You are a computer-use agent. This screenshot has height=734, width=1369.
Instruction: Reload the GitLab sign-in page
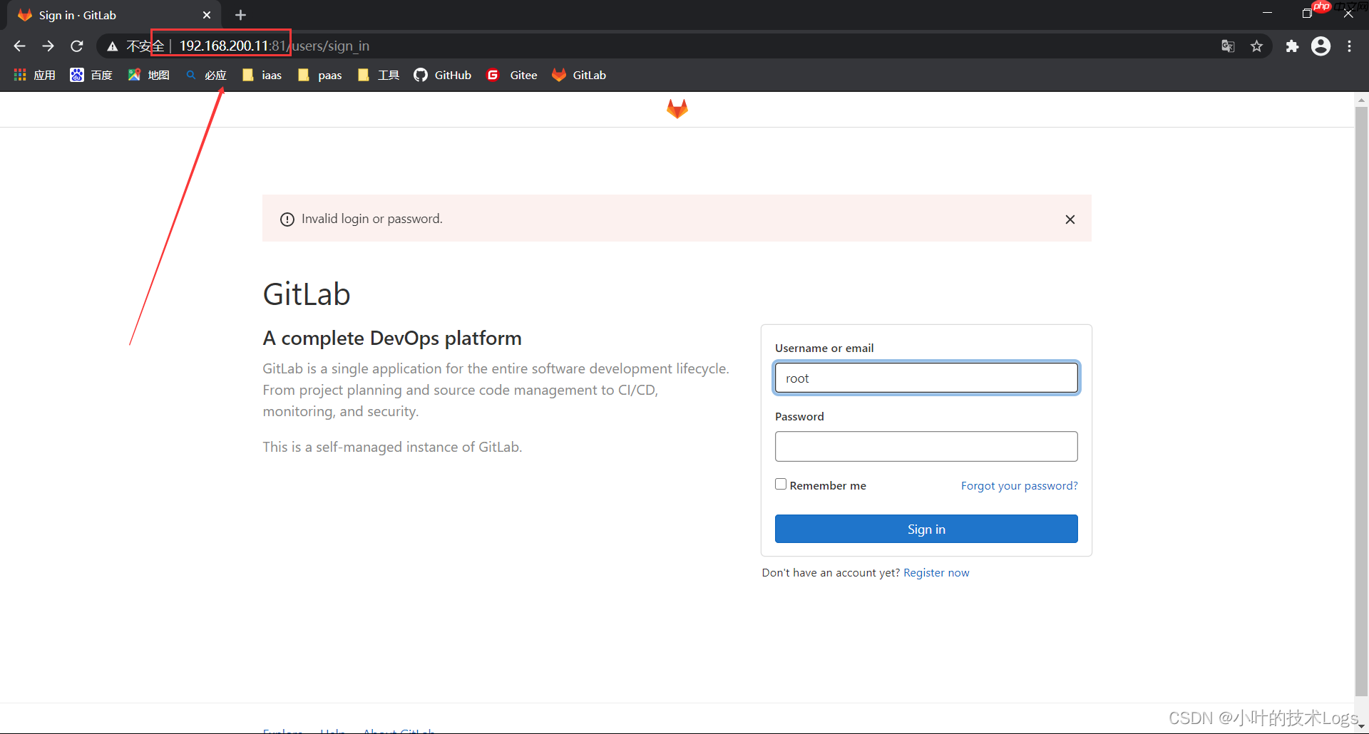click(x=76, y=46)
